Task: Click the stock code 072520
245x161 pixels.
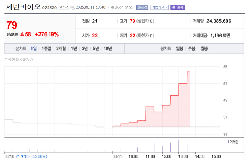Action: (x=49, y=8)
